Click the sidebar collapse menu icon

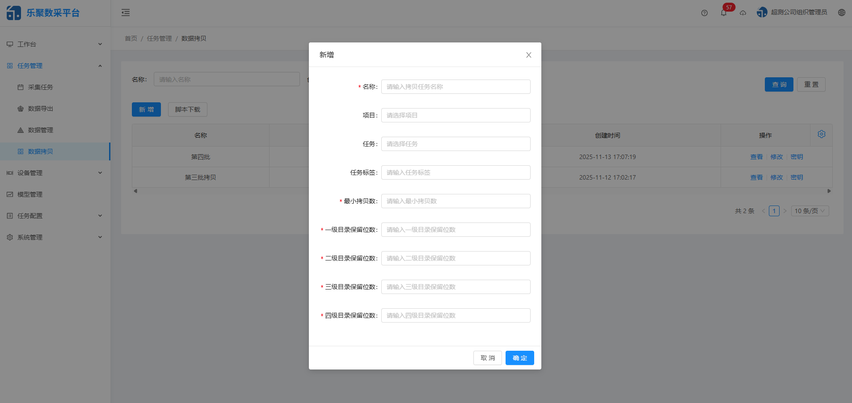point(126,13)
